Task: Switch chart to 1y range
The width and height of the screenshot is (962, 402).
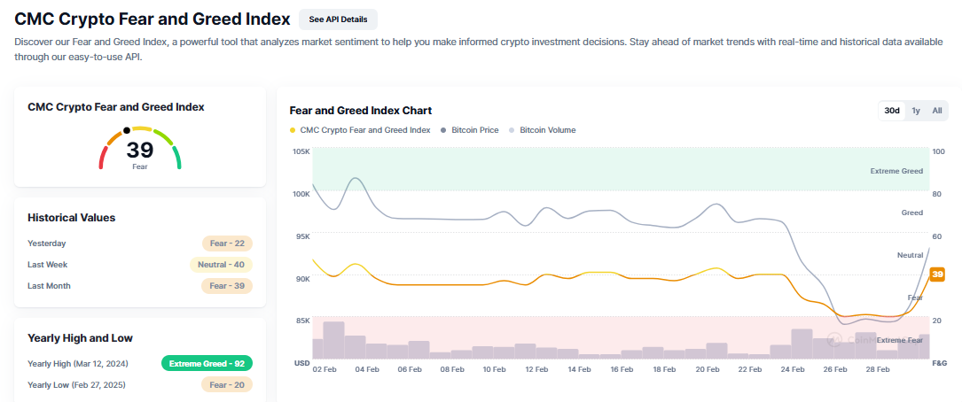Action: (x=916, y=111)
